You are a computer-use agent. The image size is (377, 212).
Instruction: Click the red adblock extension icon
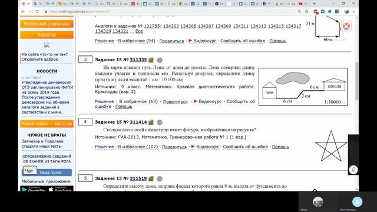click(316, 12)
